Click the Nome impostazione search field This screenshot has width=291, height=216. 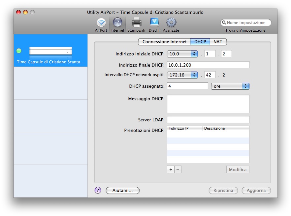tap(246, 23)
